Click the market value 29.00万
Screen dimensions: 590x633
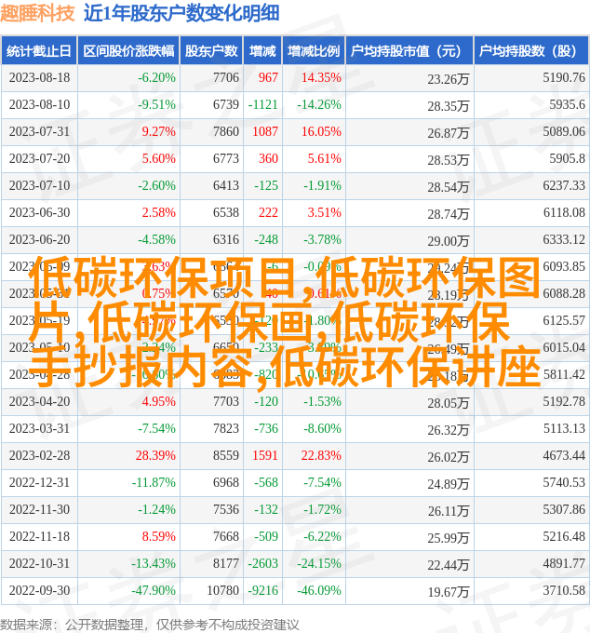click(448, 241)
